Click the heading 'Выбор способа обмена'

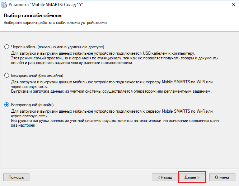point(33,15)
